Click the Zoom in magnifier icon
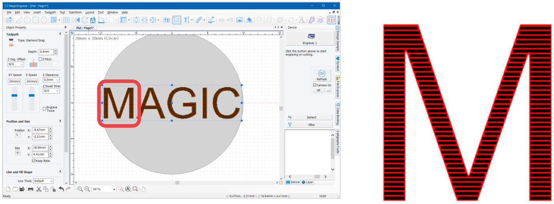The width and height of the screenshot is (554, 204). (80, 189)
